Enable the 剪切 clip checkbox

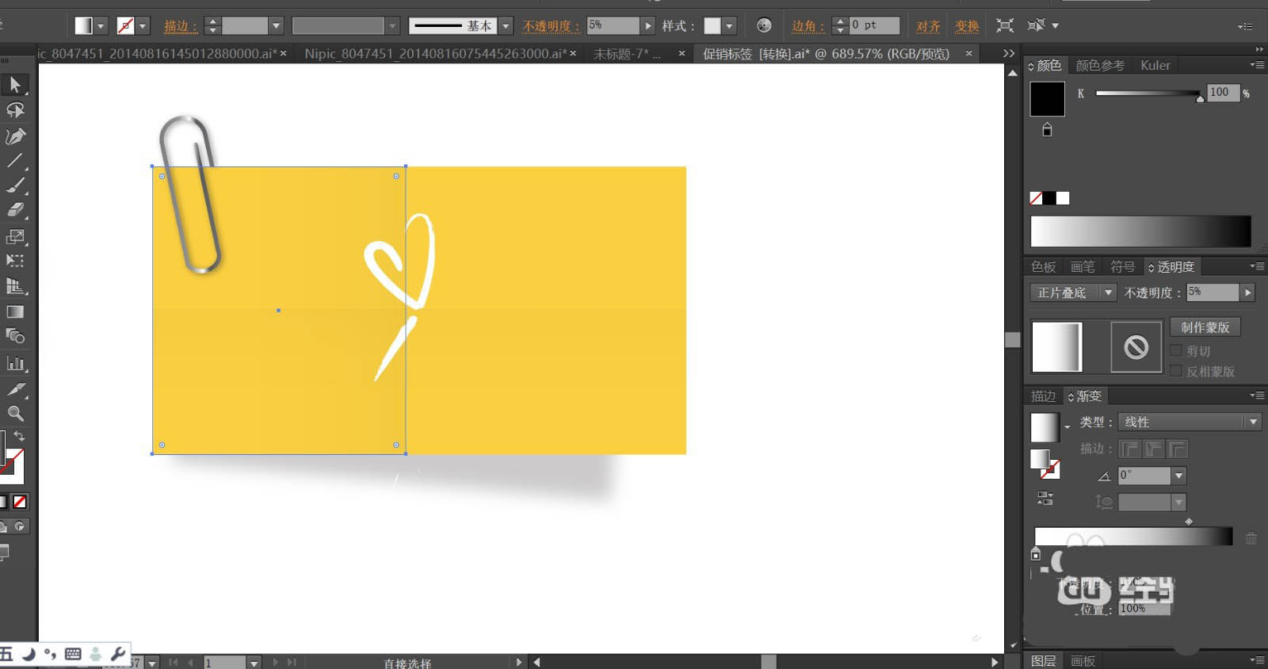tap(1176, 350)
